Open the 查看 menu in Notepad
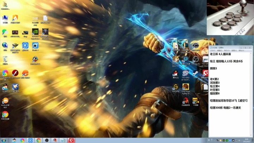Viewport: 254px width, 143px height. [x=234, y=51]
